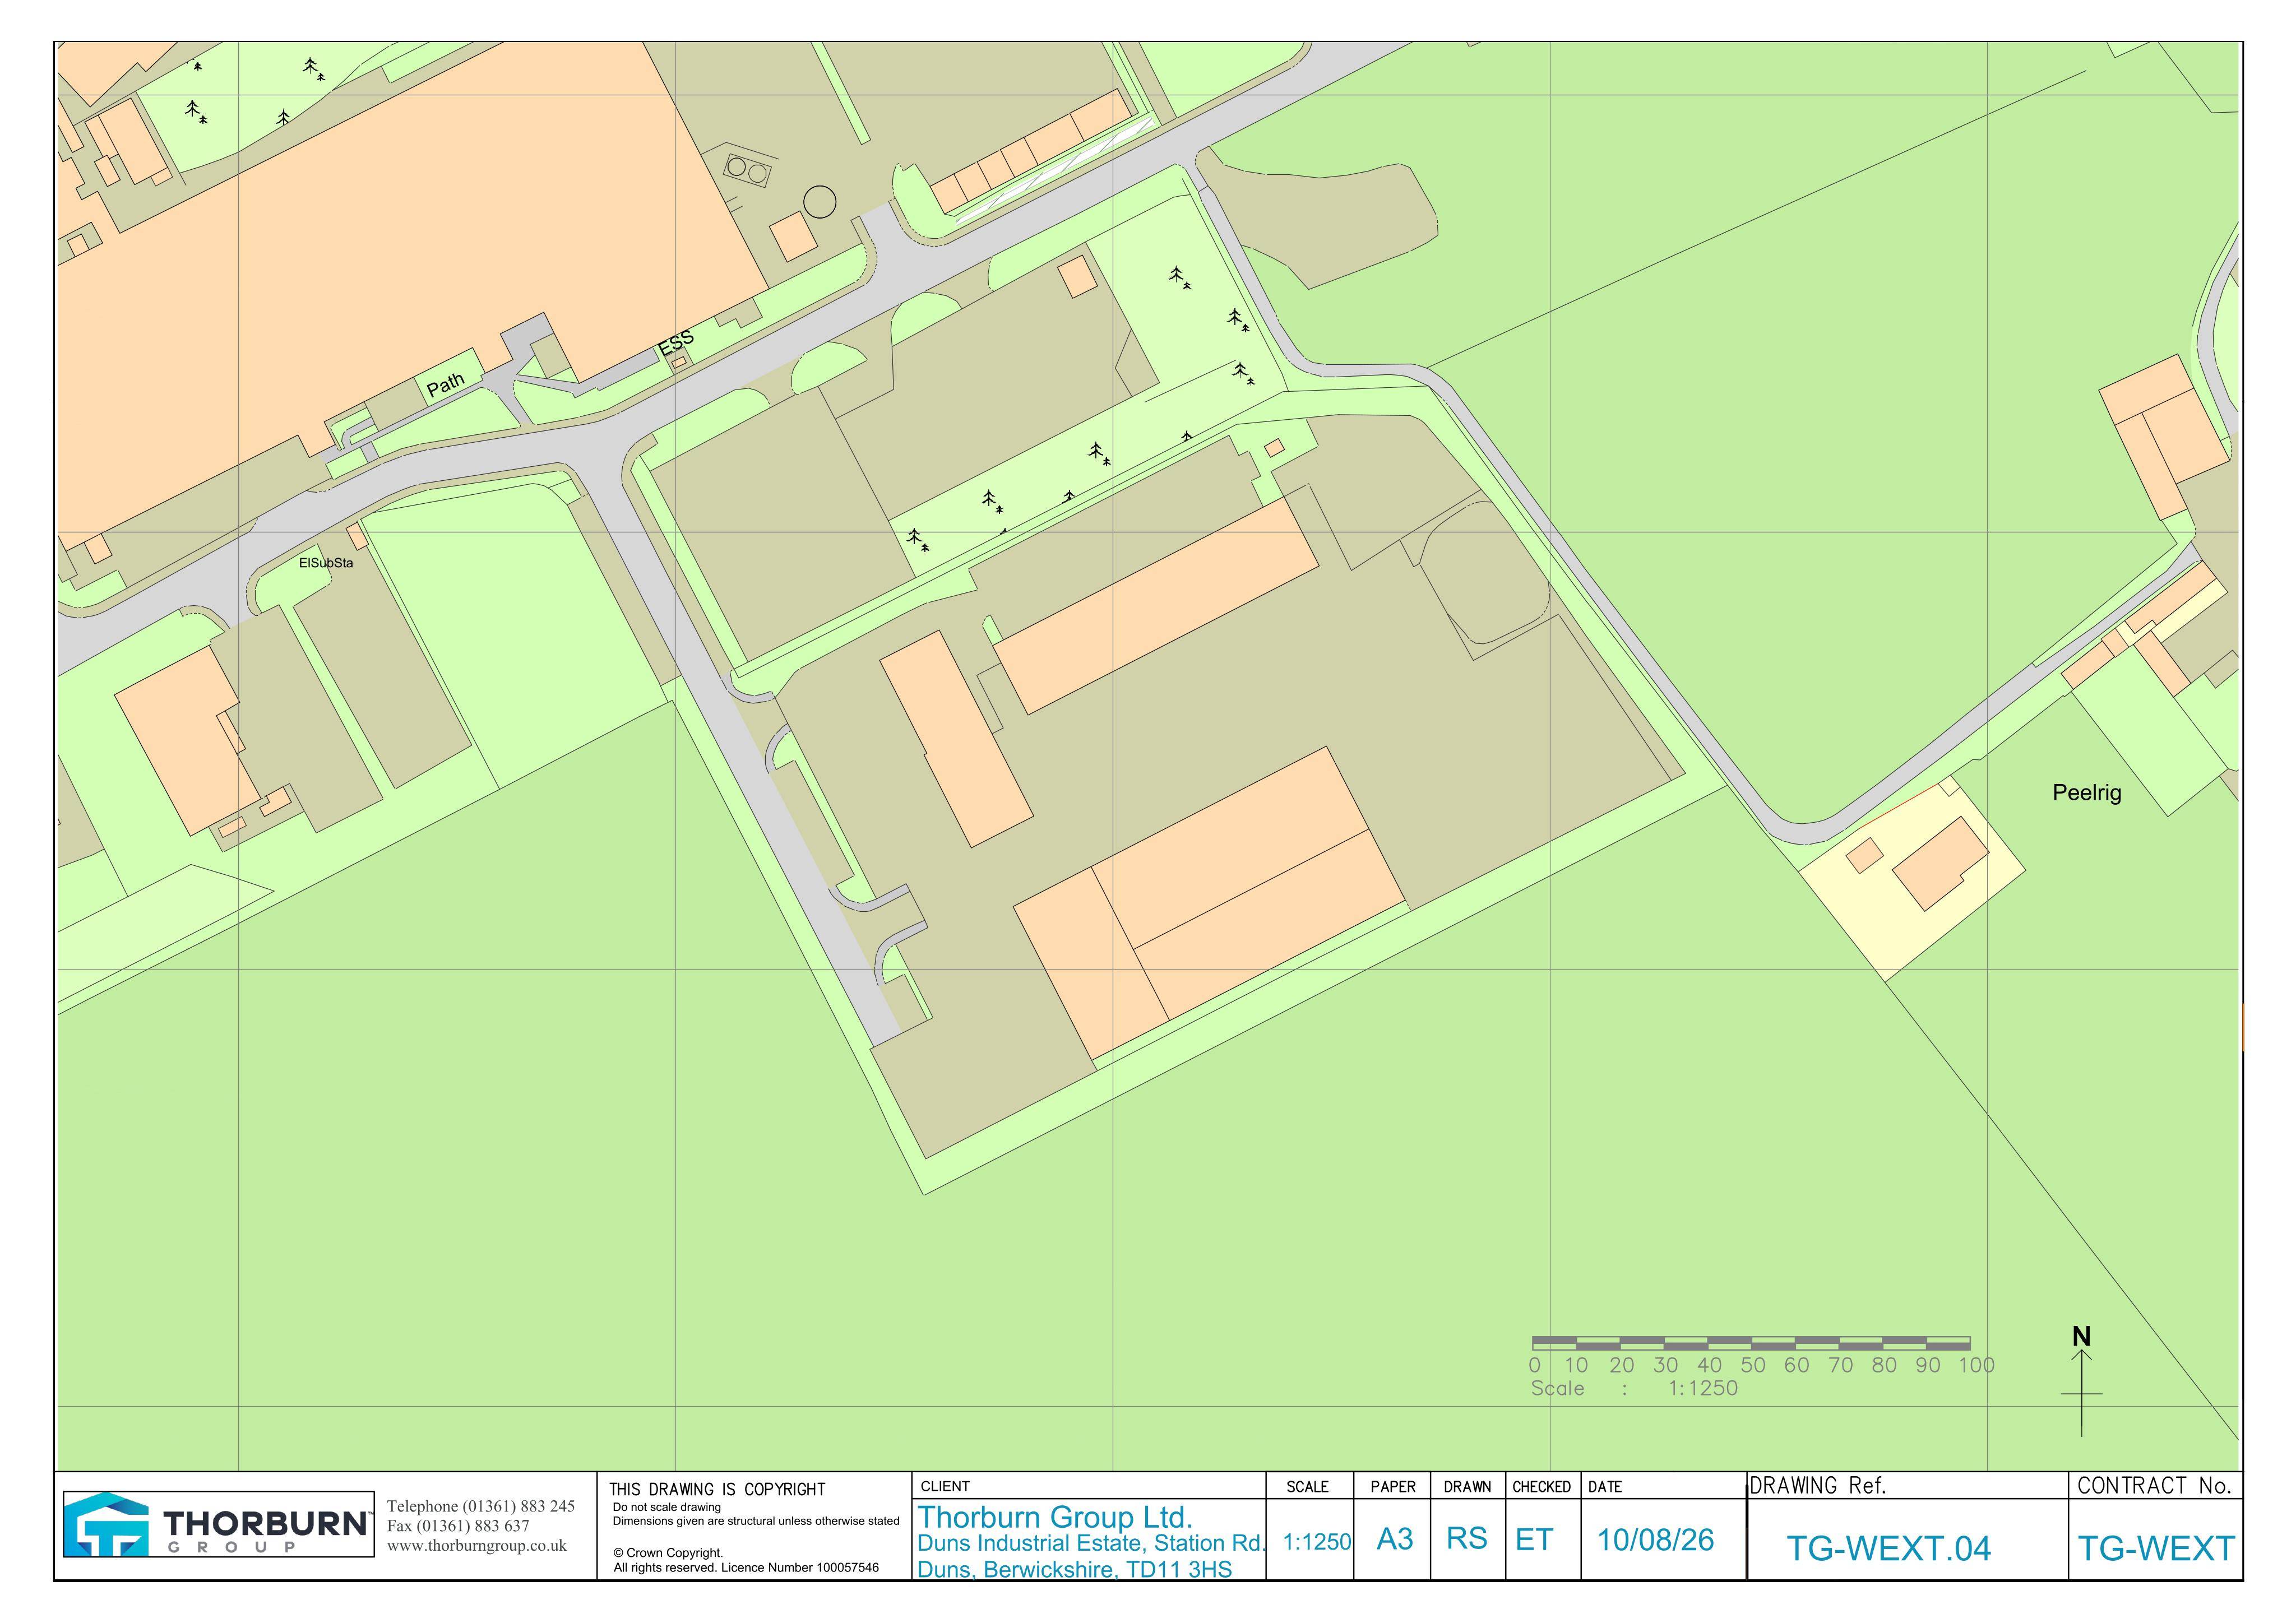The width and height of the screenshot is (2296, 1623).
Task: Click the scale bar graphic
Action: (x=1751, y=1342)
